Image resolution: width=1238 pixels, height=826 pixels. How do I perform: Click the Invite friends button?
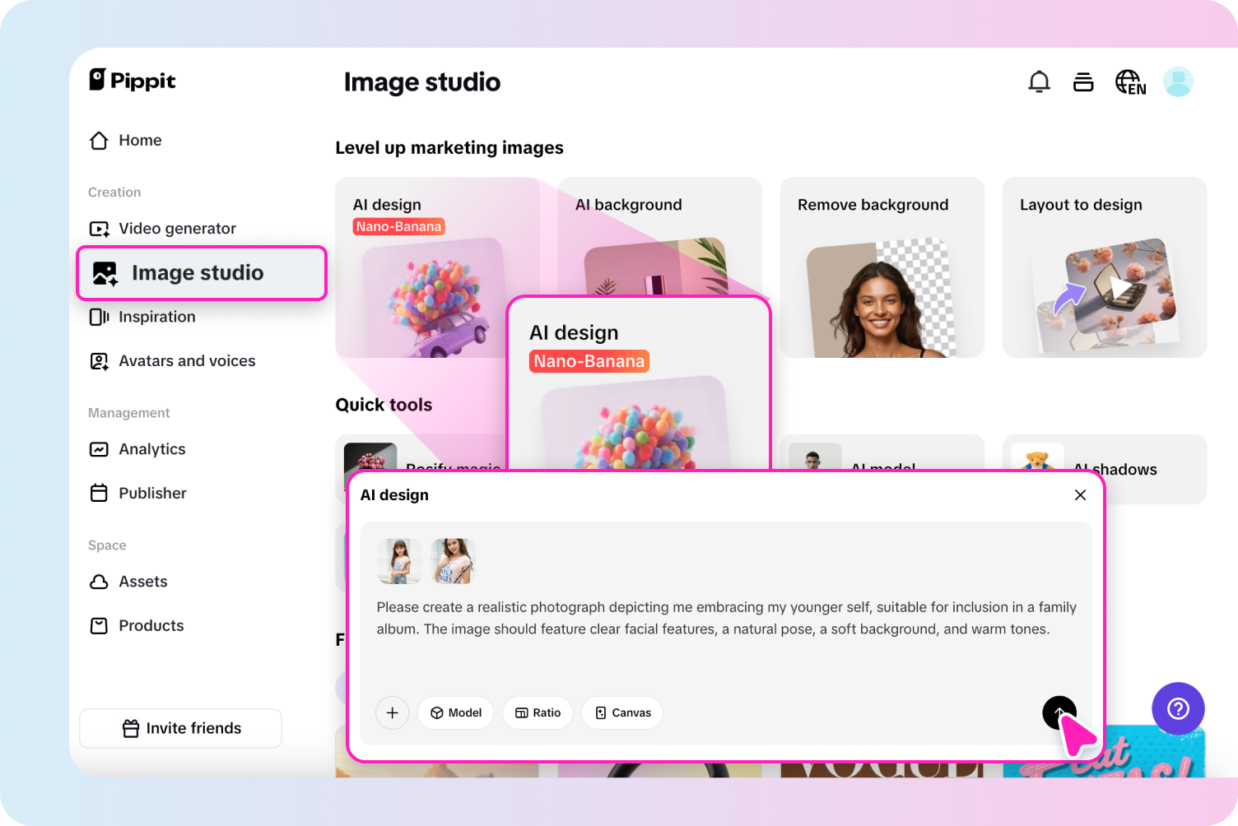tap(181, 728)
